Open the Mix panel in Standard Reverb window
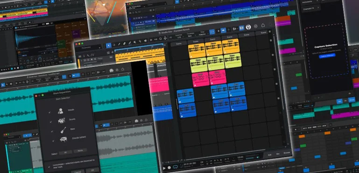 (x=277, y=154)
